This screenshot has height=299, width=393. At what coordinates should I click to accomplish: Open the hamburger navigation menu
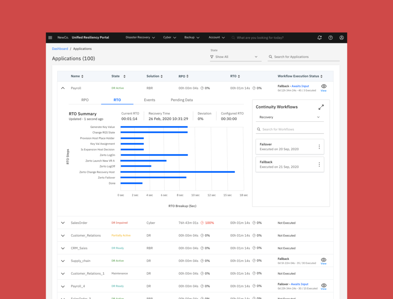[x=50, y=38]
